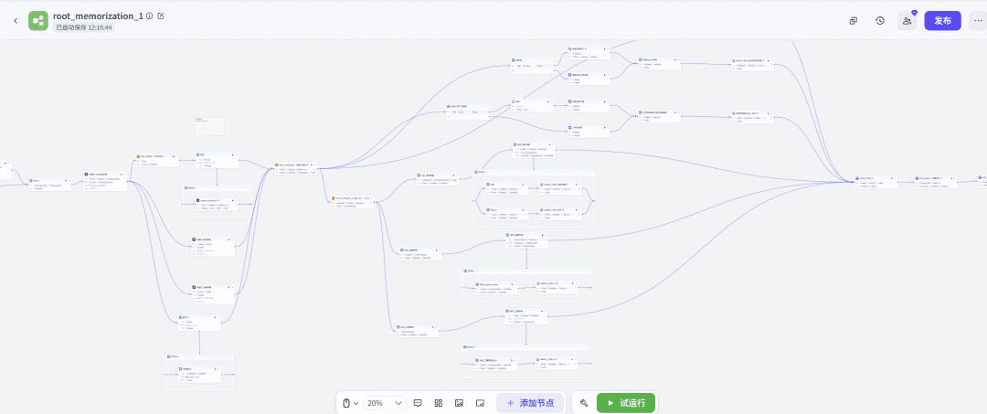The width and height of the screenshot is (987, 414).
Task: Open the more options ellipsis menu
Action: tap(977, 20)
